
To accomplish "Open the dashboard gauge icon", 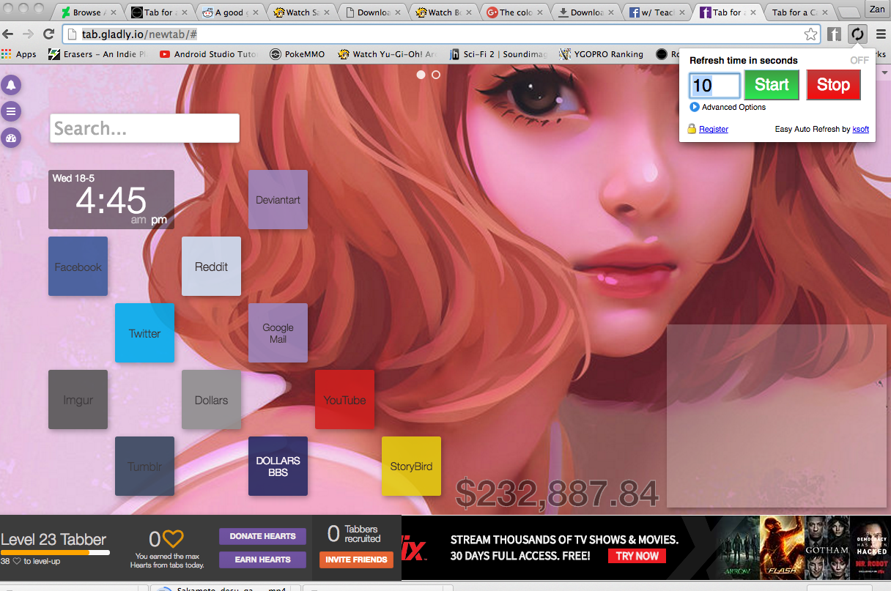I will tap(11, 138).
